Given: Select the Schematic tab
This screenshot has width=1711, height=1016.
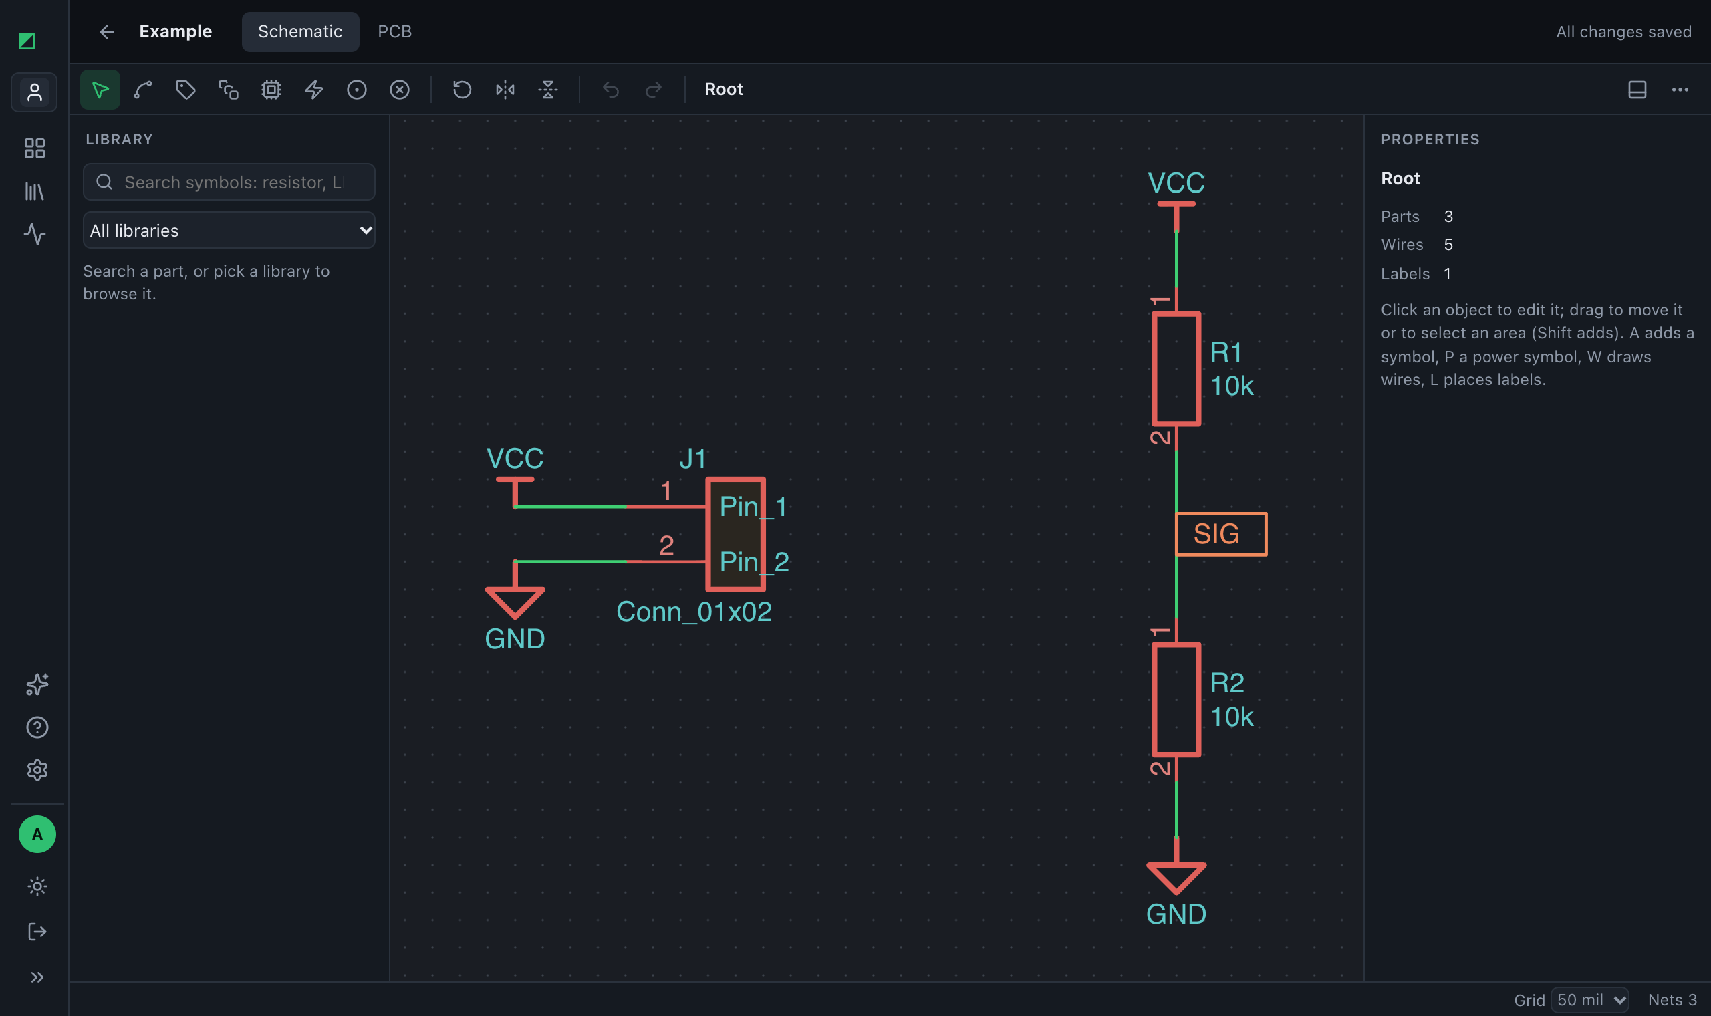Looking at the screenshot, I should pos(300,31).
